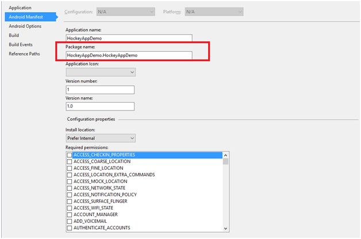The height and width of the screenshot is (239, 361).
Task: Enable the ACCESS_WIFI_STATE permission
Action: pyautogui.click(x=70, y=208)
